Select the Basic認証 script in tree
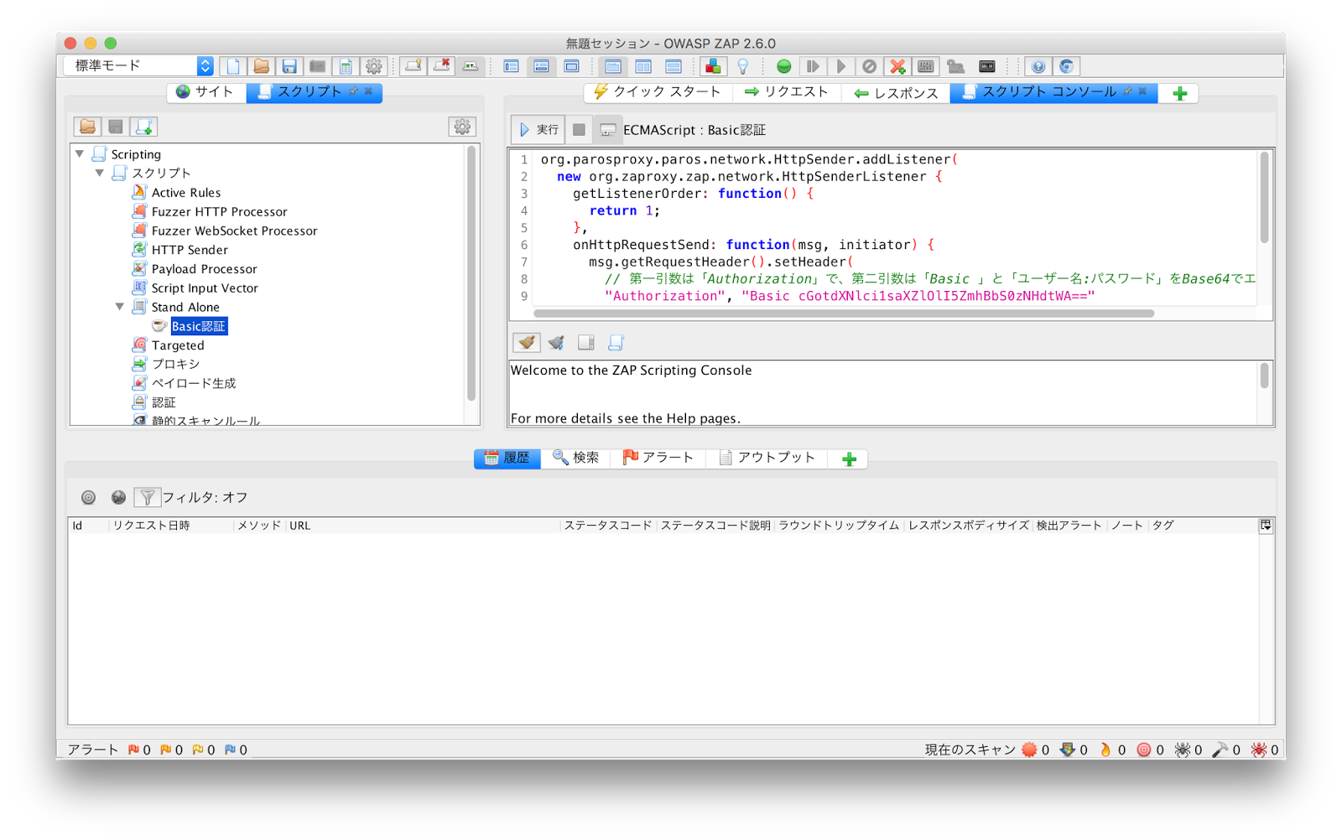This screenshot has height=840, width=1342. point(199,326)
